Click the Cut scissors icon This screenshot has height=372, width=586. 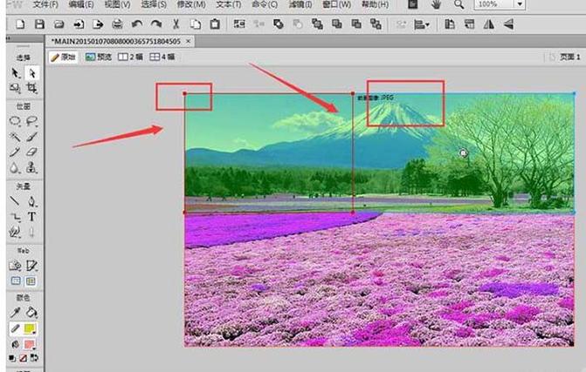(x=177, y=24)
